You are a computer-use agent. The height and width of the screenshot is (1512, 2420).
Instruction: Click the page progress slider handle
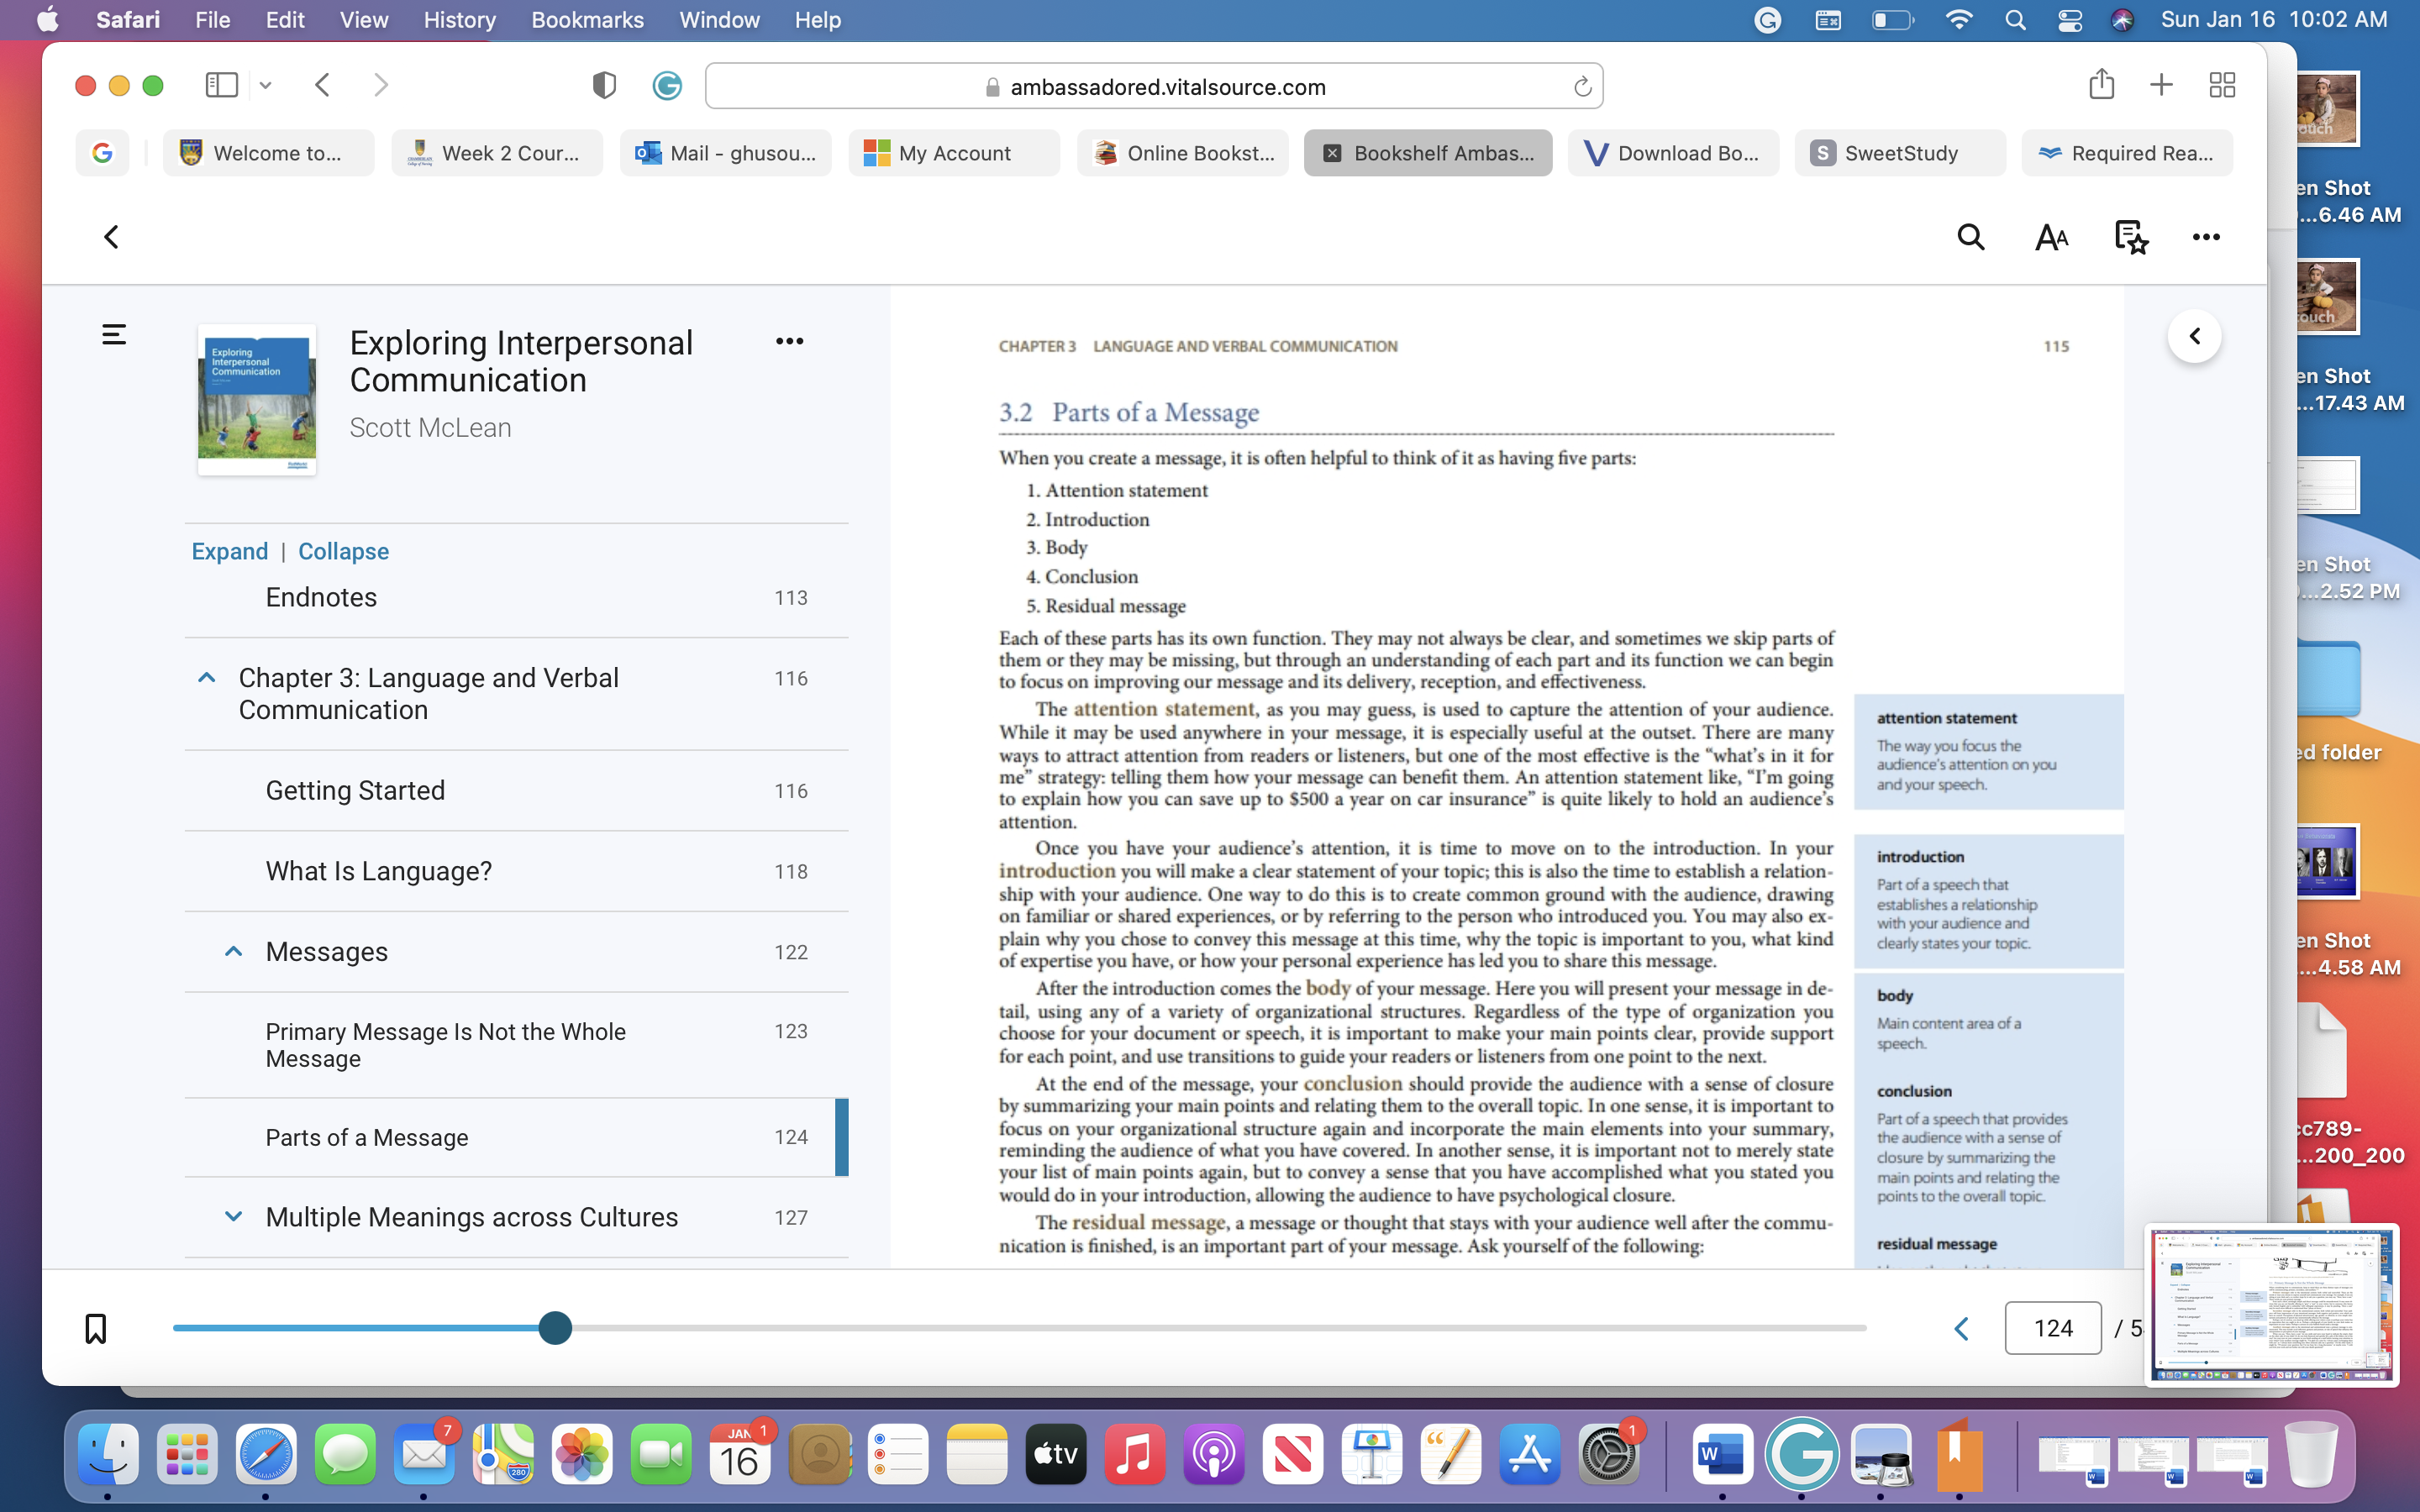(x=555, y=1328)
